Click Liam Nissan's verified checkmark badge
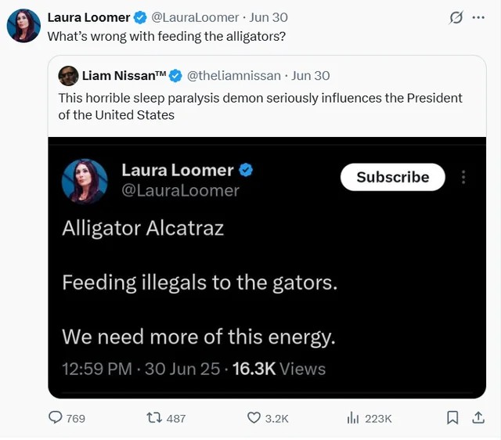The width and height of the screenshot is (501, 440). coord(175,76)
